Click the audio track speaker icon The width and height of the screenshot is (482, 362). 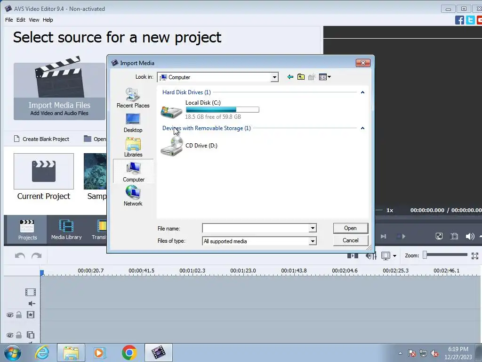pos(32,304)
